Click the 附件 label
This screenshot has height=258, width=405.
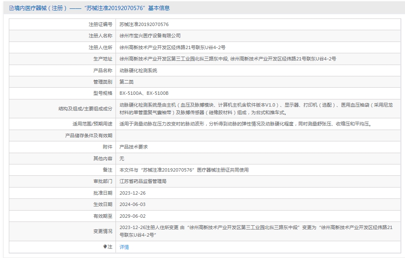[108, 147]
